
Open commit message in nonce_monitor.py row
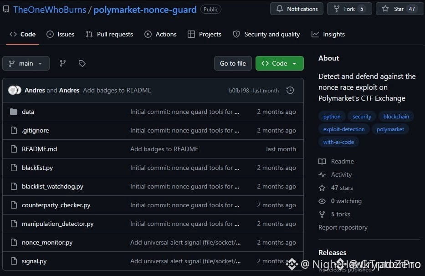[185, 243]
